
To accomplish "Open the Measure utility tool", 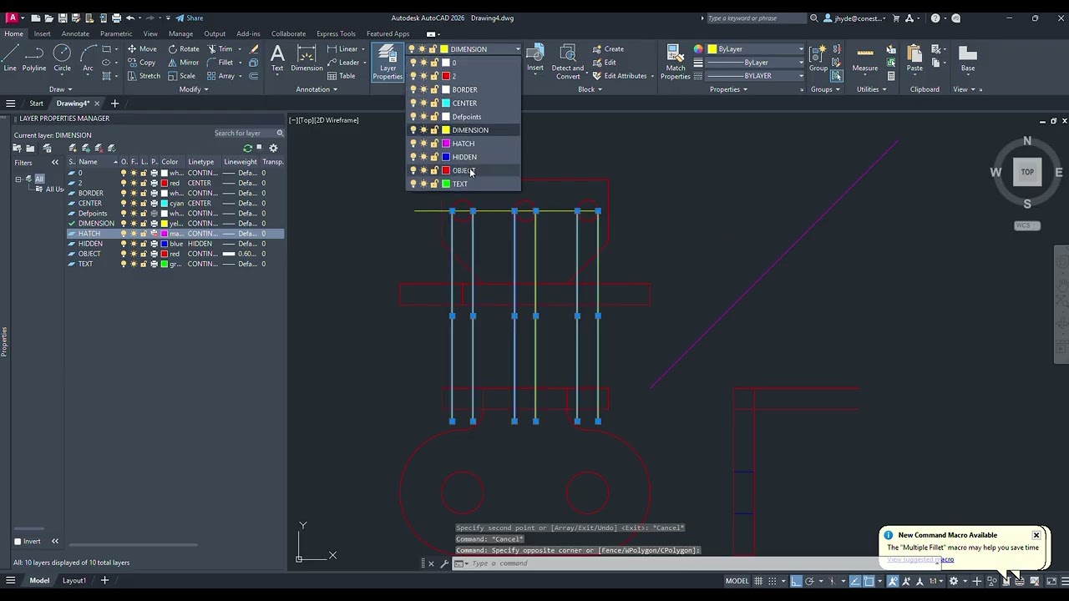I will pyautogui.click(x=864, y=58).
